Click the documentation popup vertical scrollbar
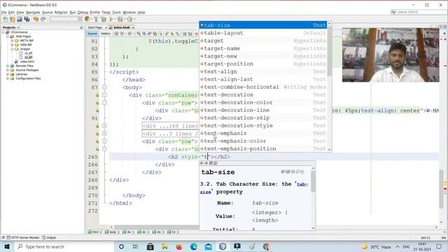The height and width of the screenshot is (252, 448). (313, 197)
